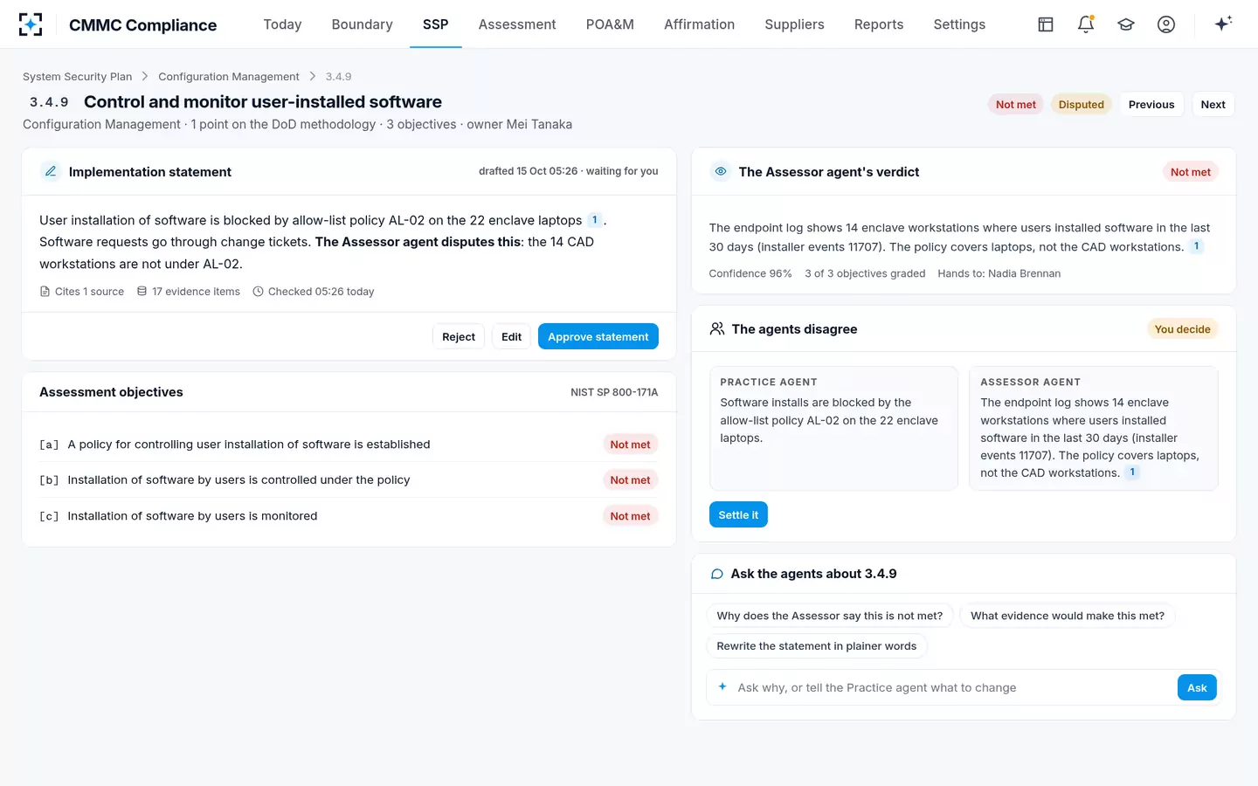Image resolution: width=1258 pixels, height=786 pixels.
Task: Switch to the Boundary tab
Action: (x=363, y=24)
